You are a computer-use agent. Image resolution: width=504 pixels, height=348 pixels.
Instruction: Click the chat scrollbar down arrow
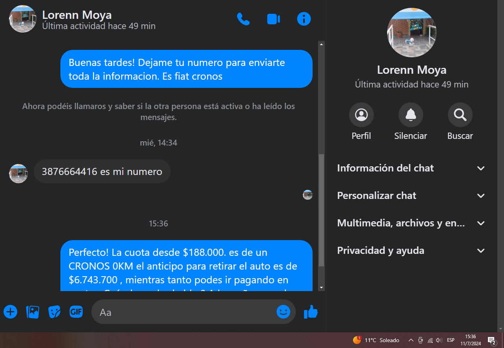[322, 288]
